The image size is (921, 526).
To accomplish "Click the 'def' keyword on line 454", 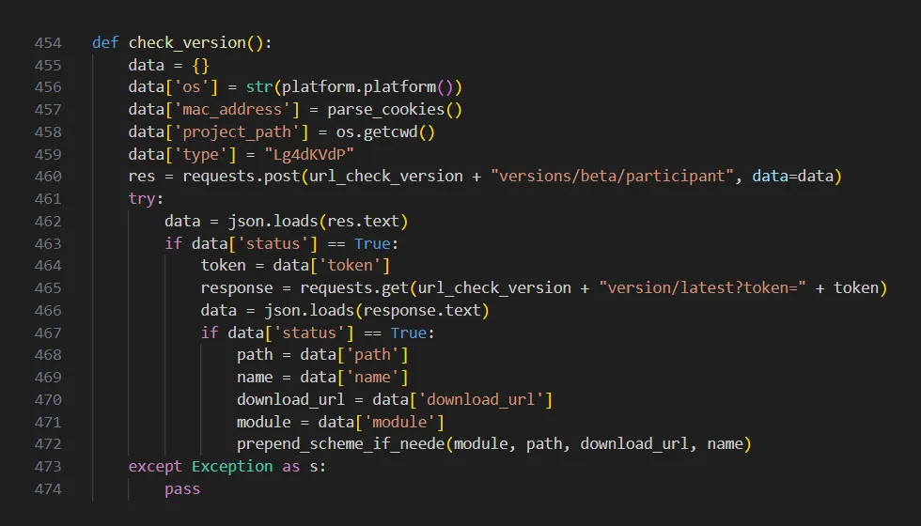I will click(105, 43).
